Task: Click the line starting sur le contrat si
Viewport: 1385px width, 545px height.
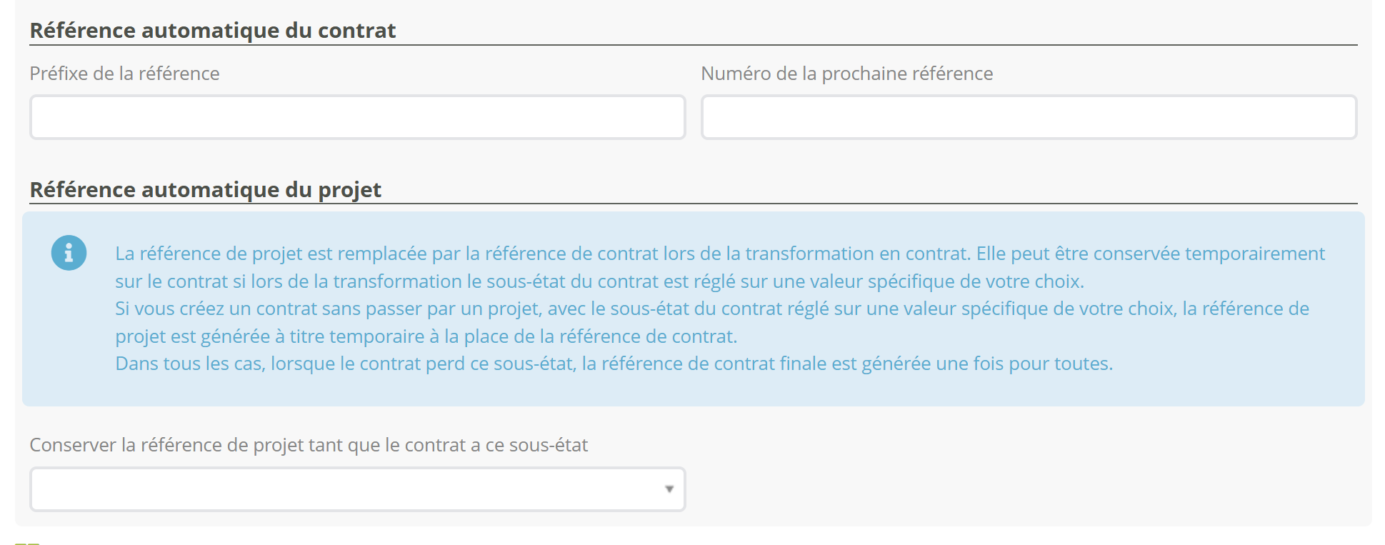Action: pyautogui.click(x=600, y=281)
